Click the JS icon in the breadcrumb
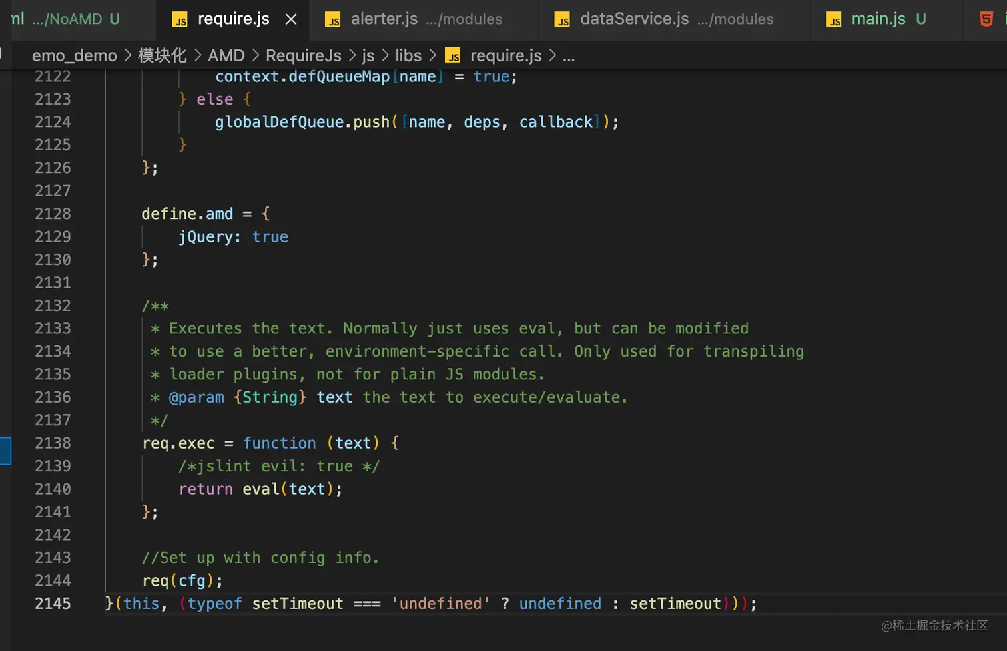This screenshot has width=1007, height=651. (x=453, y=56)
